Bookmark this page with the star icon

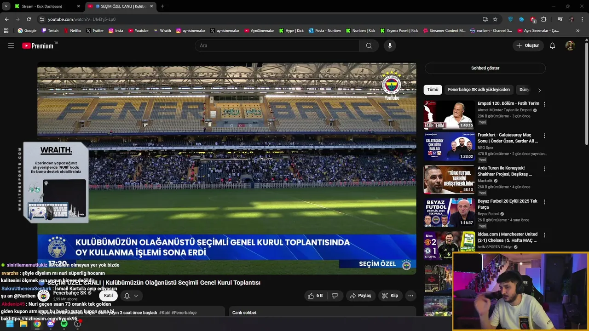(495, 19)
